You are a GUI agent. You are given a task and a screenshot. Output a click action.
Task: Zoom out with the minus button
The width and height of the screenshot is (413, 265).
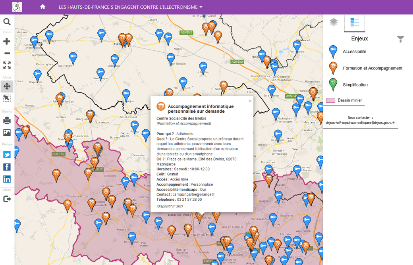pos(7,53)
